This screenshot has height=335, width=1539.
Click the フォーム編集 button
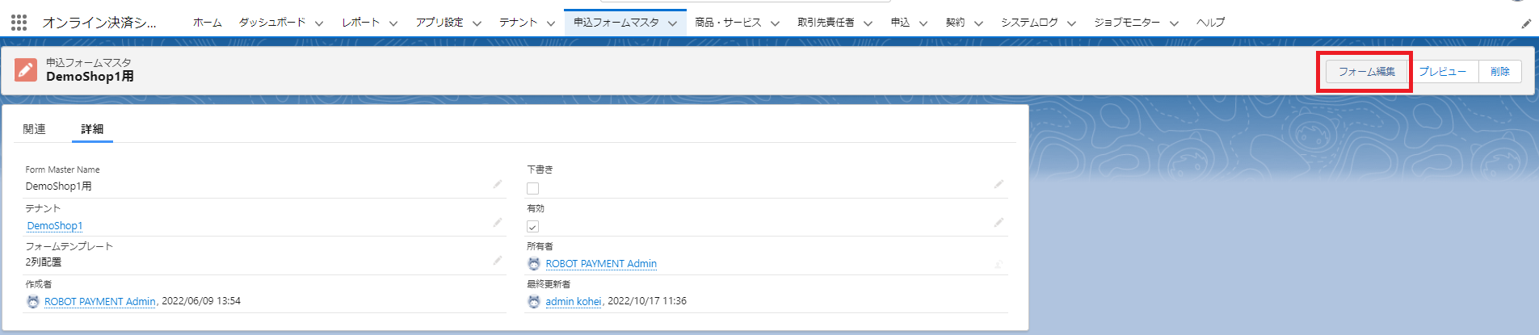(1366, 72)
